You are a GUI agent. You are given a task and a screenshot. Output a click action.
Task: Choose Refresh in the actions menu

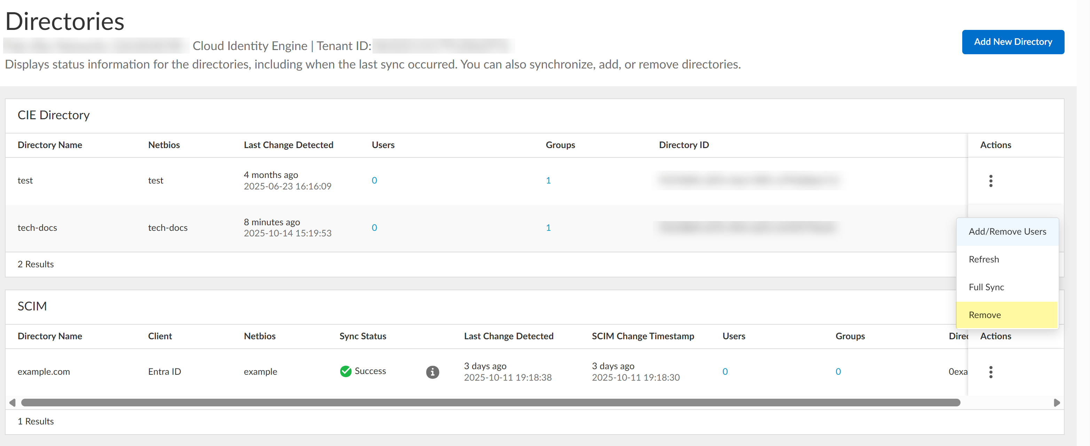(x=983, y=259)
